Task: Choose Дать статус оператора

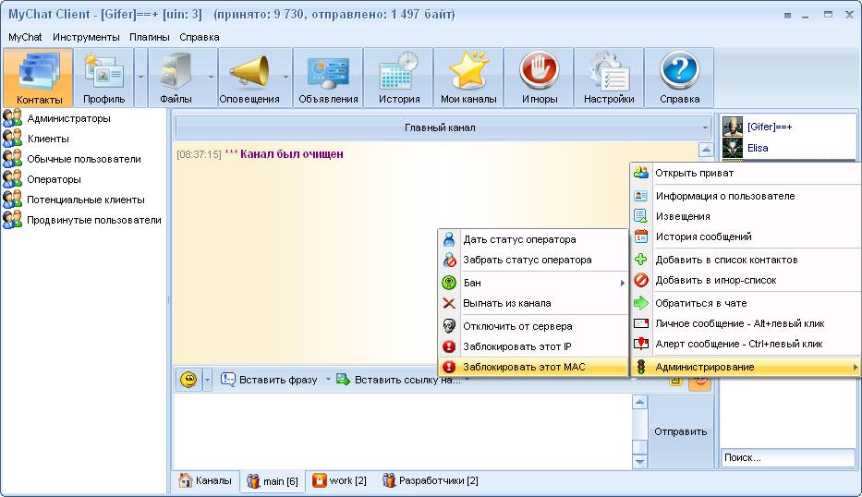Action: point(533,239)
